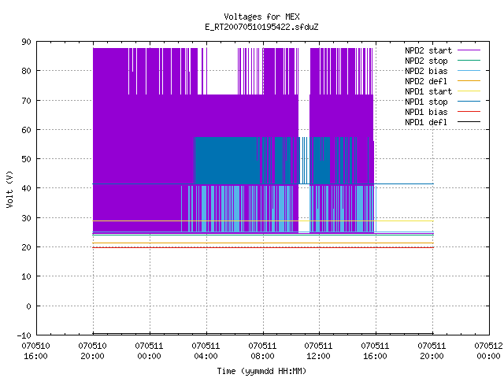Click the x-axis label 070510 20:00
Image resolution: width=504 pixels, height=378 pixels.
pos(92,351)
